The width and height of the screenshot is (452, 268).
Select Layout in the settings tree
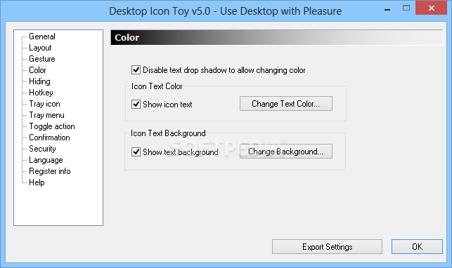pos(40,48)
